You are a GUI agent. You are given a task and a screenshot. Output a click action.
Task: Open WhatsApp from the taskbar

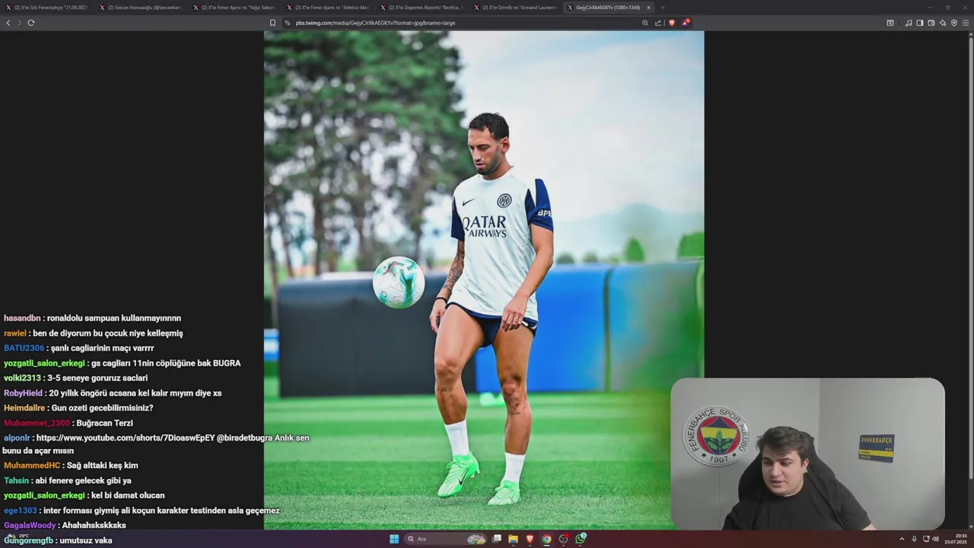(x=581, y=539)
